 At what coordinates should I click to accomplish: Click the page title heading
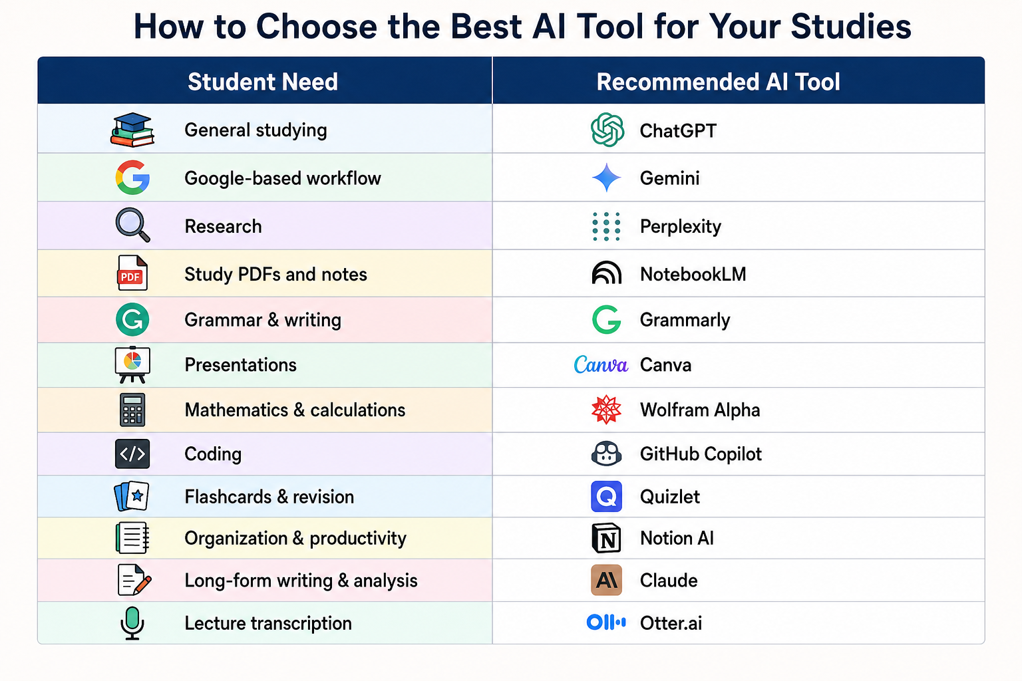(x=522, y=27)
